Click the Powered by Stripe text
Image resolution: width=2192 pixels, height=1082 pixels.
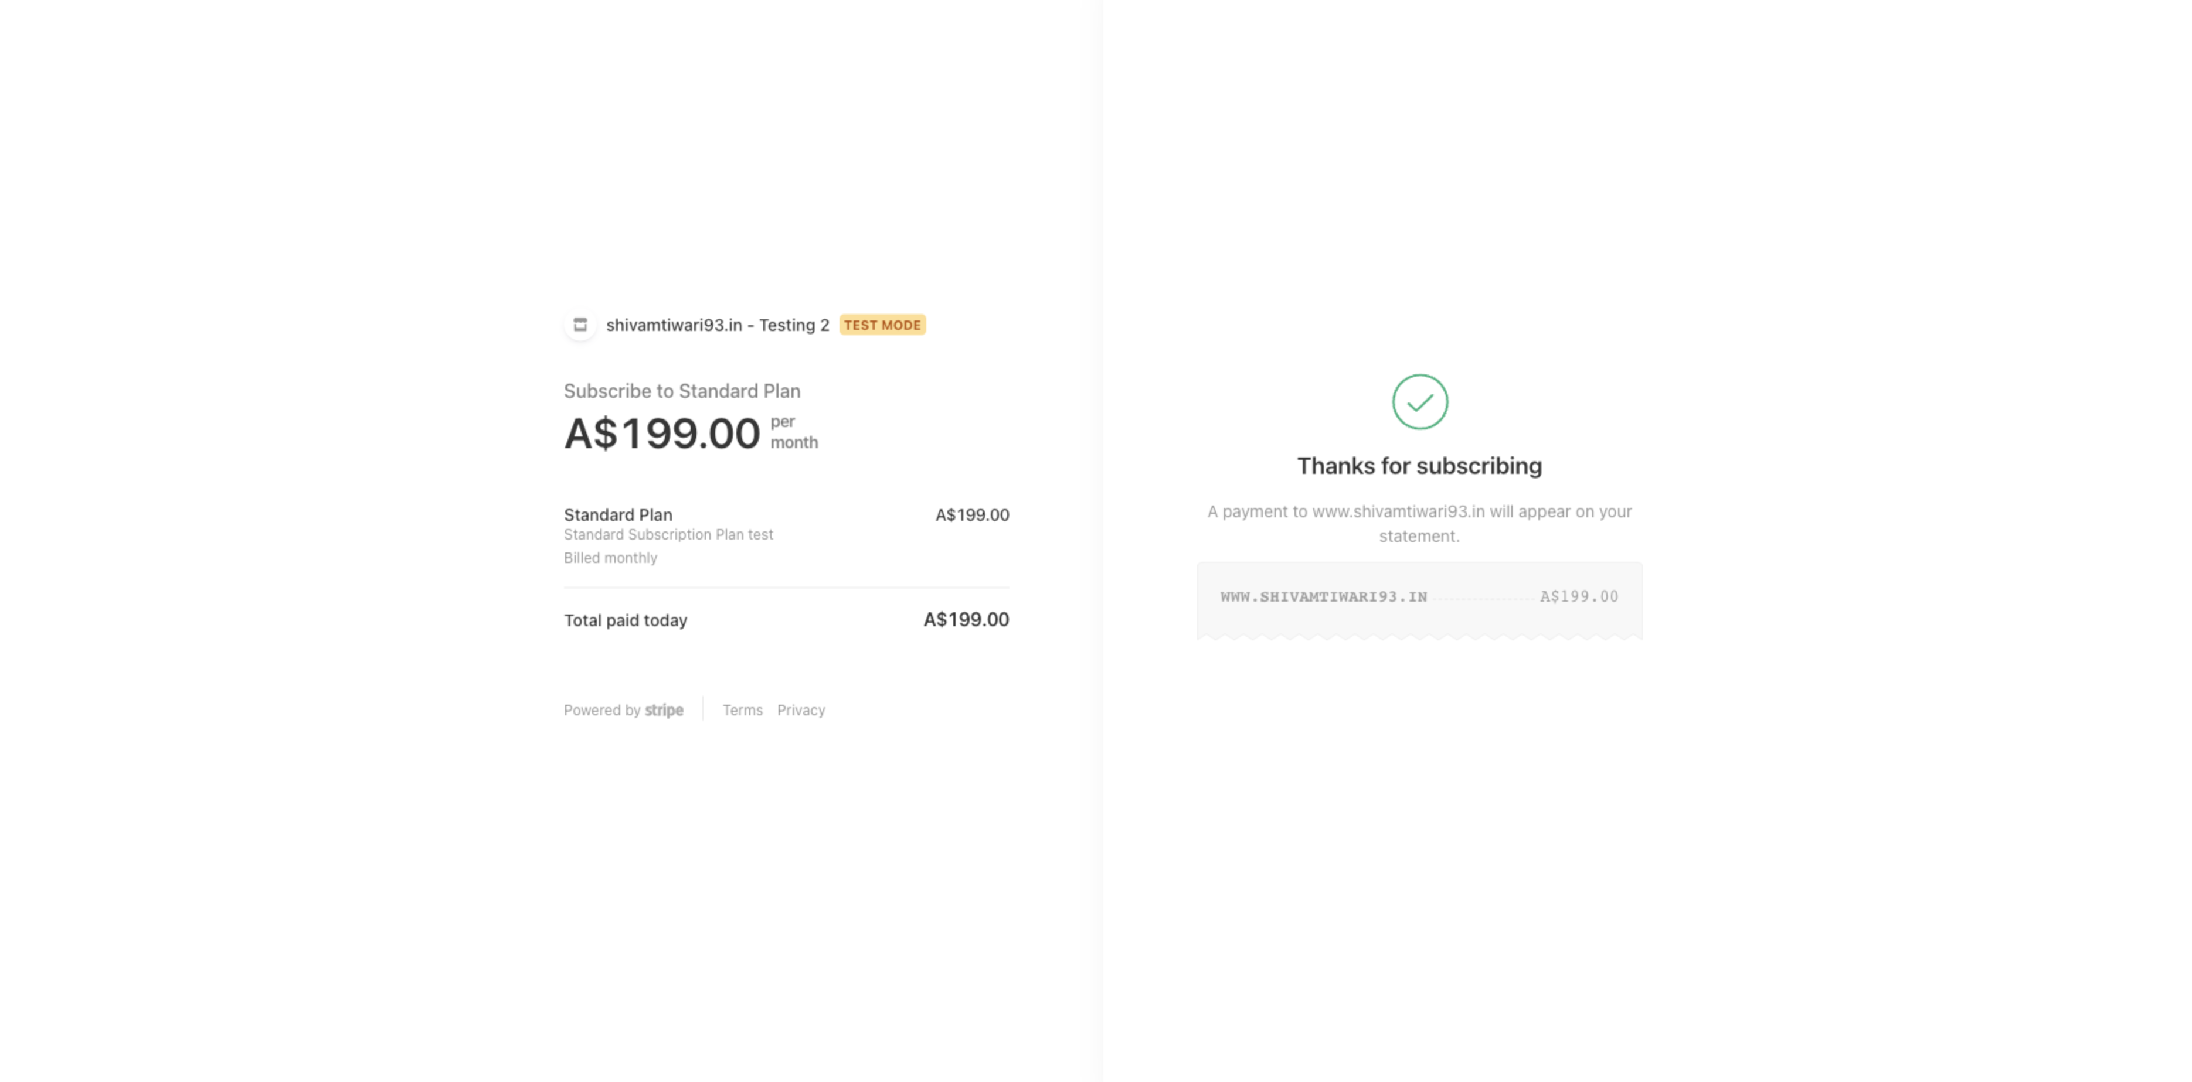624,710
